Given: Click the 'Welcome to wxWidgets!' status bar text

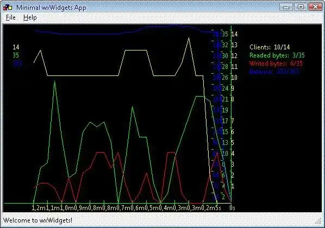Looking at the screenshot, I should 37,220.
